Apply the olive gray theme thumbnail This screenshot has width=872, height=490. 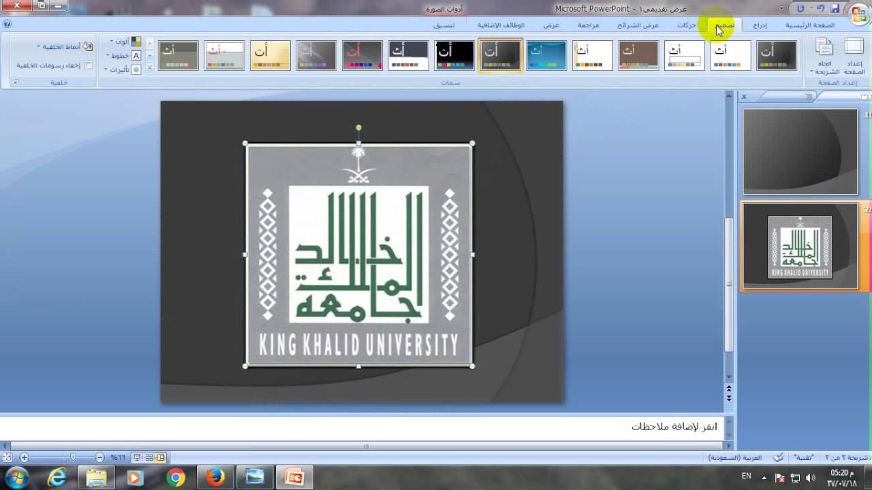(178, 56)
